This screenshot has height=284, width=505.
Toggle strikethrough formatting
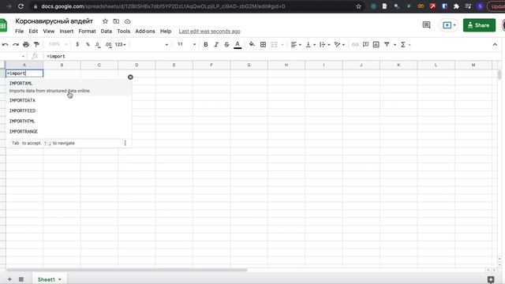click(226, 44)
